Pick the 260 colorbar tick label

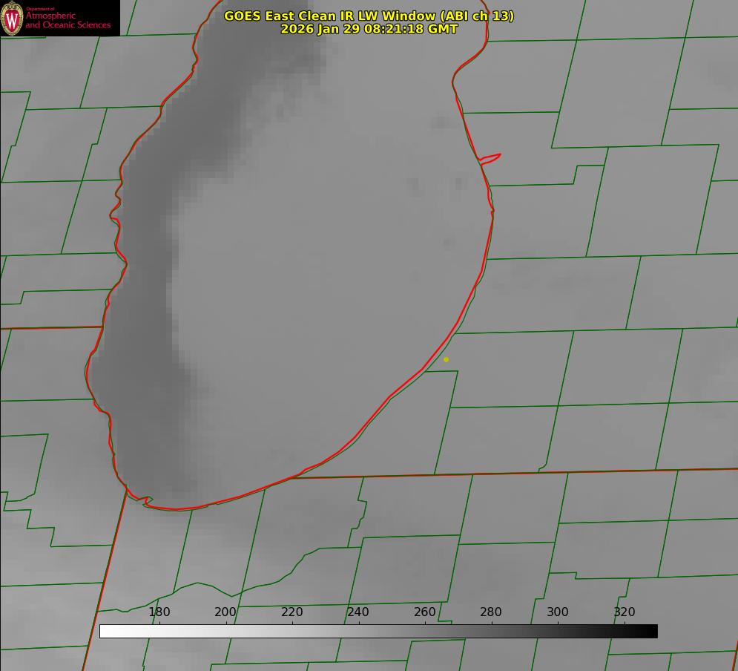pos(425,612)
